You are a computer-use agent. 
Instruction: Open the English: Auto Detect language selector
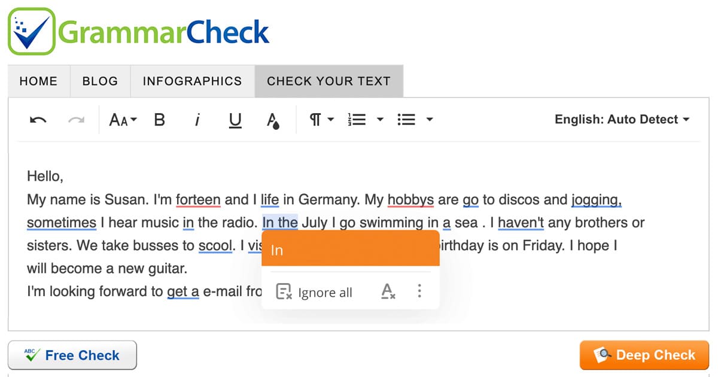(x=622, y=119)
